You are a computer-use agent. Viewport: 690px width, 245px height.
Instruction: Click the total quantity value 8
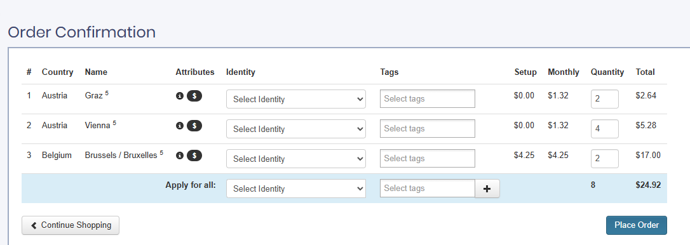pos(593,185)
